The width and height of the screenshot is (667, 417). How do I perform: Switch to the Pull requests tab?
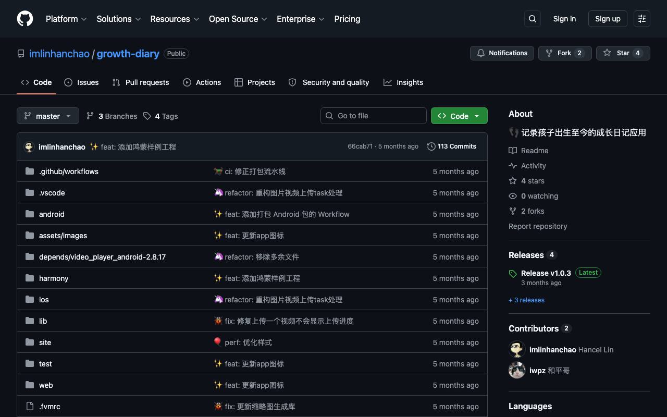pos(141,82)
